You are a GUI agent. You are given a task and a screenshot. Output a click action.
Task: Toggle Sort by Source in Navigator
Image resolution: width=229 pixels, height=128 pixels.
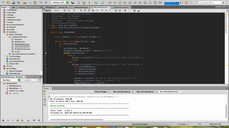39,120
